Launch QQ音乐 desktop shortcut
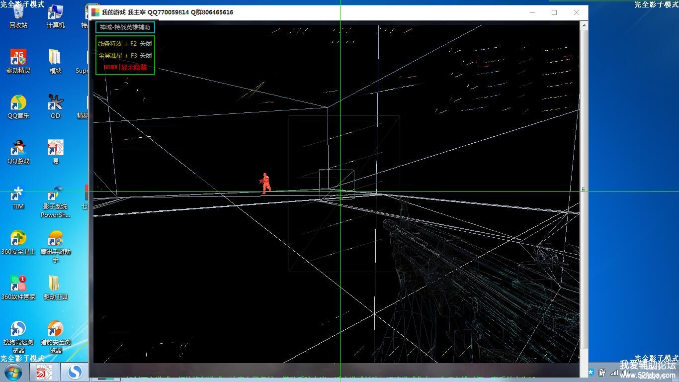Screen dimensions: 679x382 (x=18, y=107)
